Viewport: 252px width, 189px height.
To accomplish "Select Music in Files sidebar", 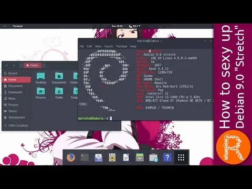I will [17, 99].
